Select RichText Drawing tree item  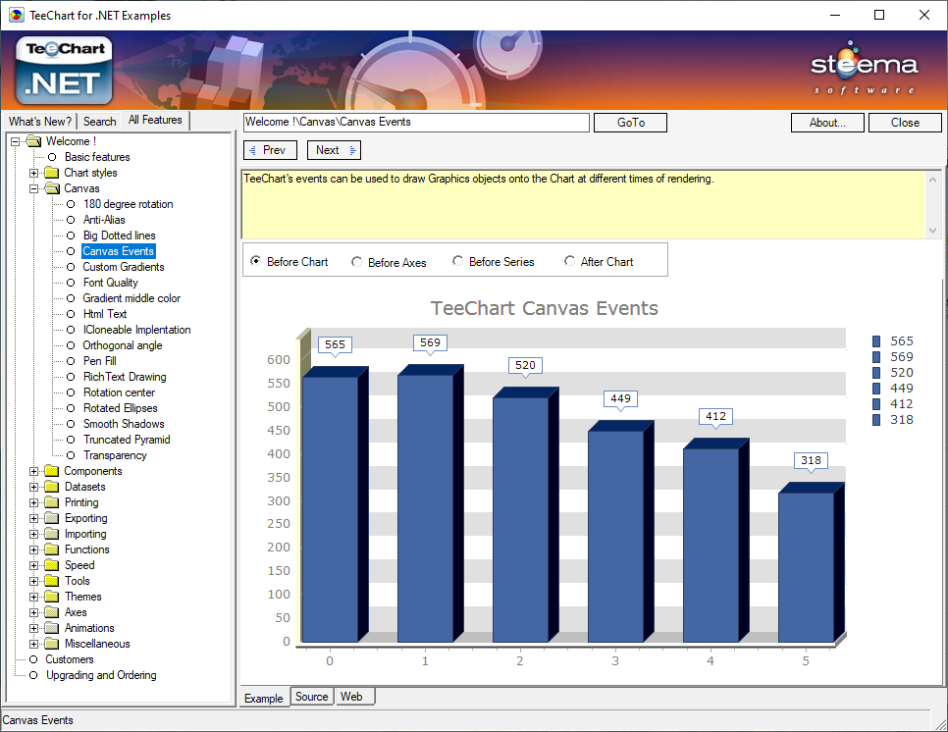coord(125,377)
